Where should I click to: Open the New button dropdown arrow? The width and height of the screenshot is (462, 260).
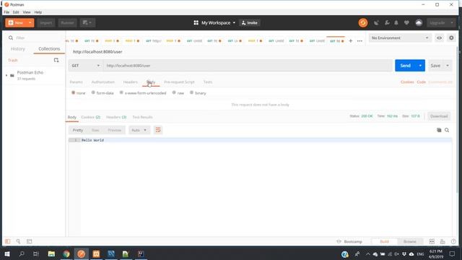[x=30, y=22]
